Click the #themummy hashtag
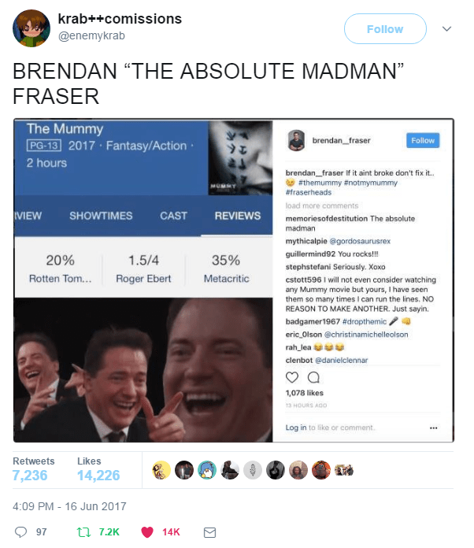This screenshot has width=474, height=548. pyautogui.click(x=320, y=183)
